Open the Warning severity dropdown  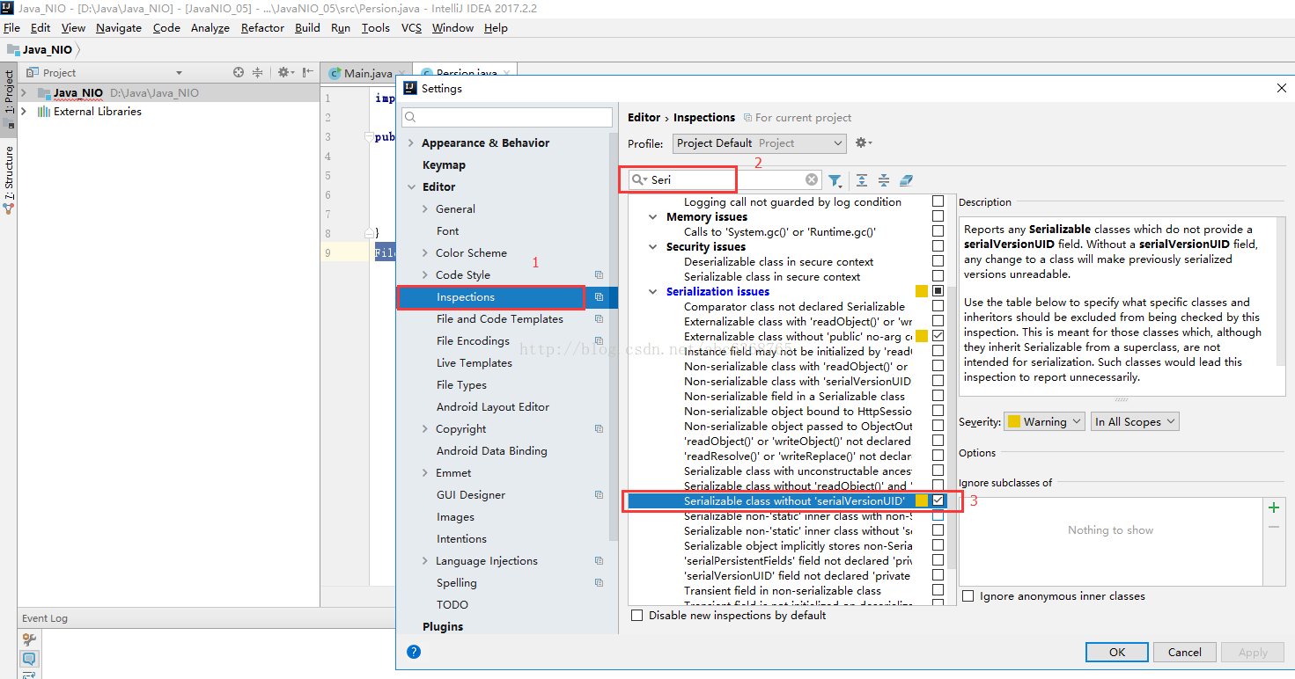point(1044,422)
